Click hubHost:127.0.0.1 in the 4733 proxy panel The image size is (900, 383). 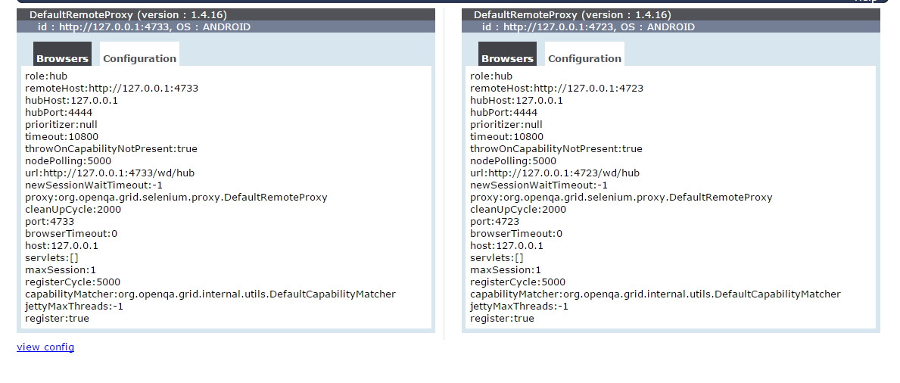[71, 100]
